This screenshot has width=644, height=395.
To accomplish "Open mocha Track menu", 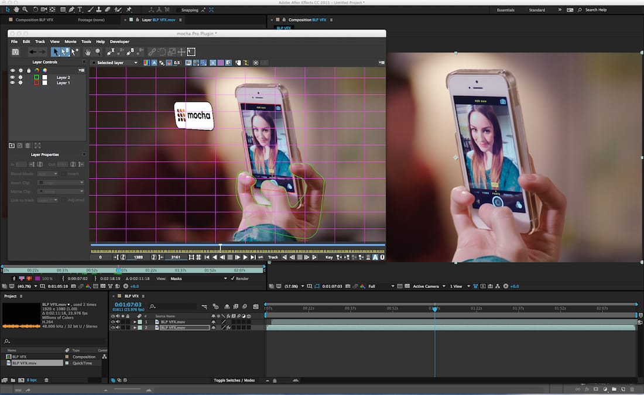I will click(40, 42).
